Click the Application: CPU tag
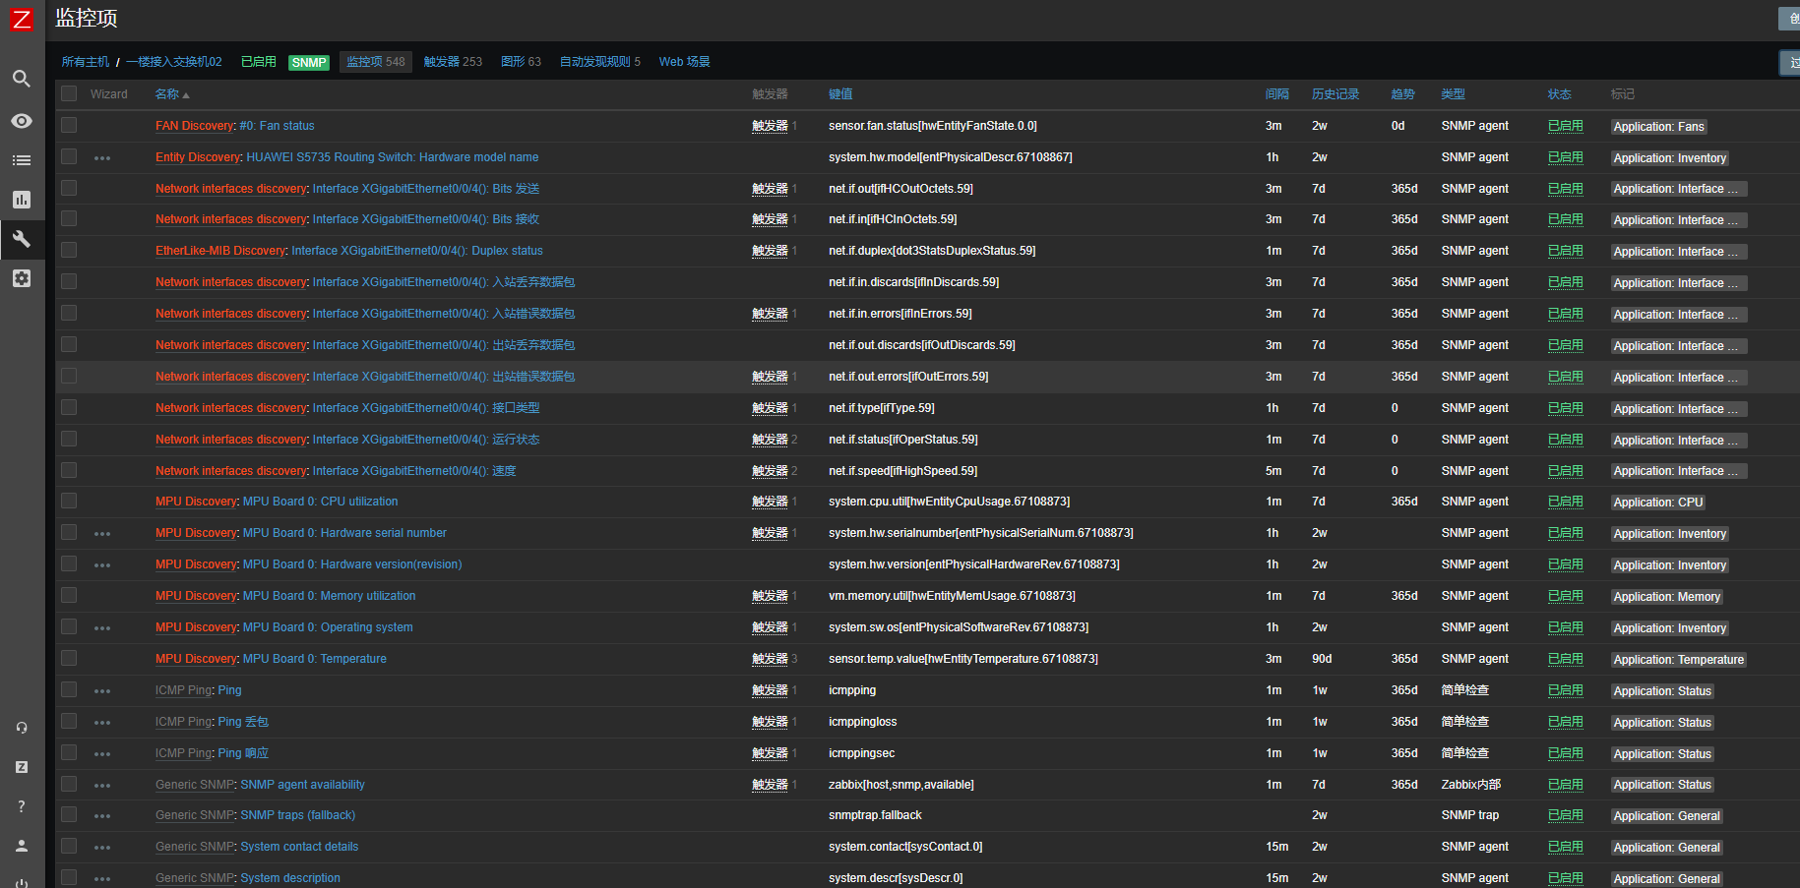The height and width of the screenshot is (888, 1800). point(1657,503)
